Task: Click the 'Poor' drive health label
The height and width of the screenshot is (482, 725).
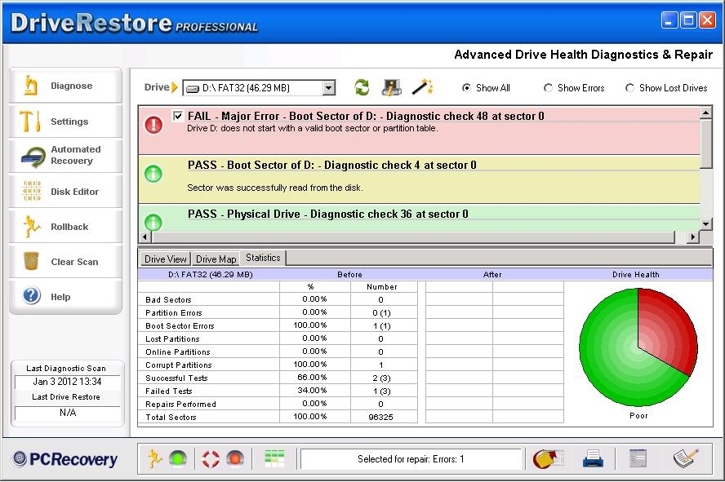Action: click(x=638, y=415)
